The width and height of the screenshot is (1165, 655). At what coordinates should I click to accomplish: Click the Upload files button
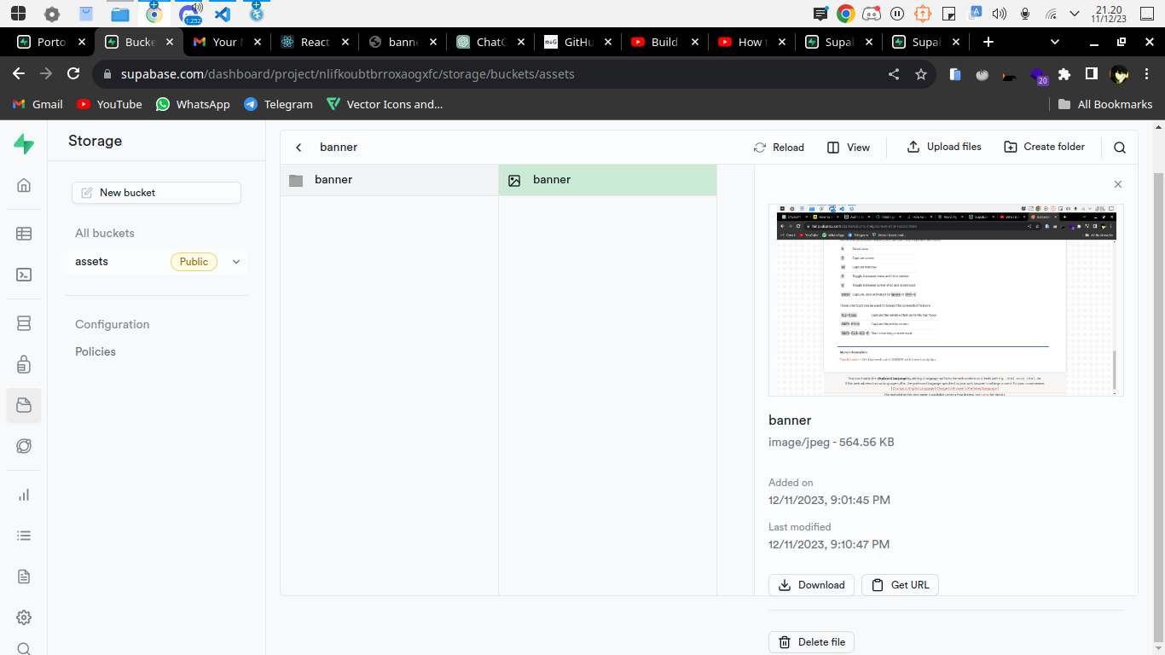(x=944, y=147)
